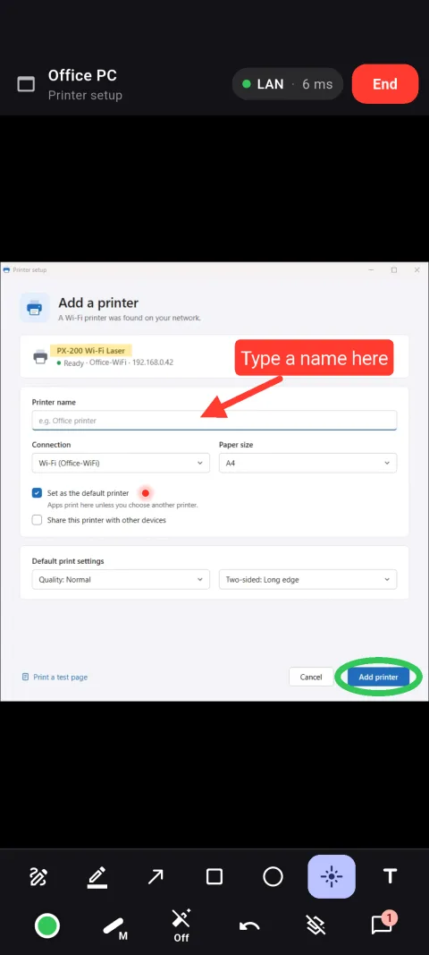Click the Default print settings label
This screenshot has width=429, height=955.
[x=68, y=561]
